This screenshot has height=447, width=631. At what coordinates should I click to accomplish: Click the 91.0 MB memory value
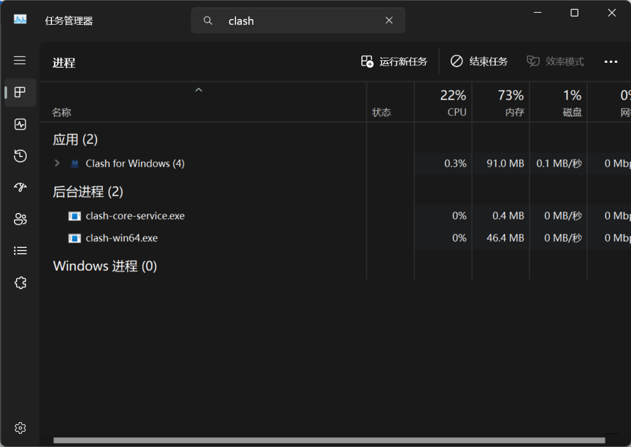tap(505, 164)
